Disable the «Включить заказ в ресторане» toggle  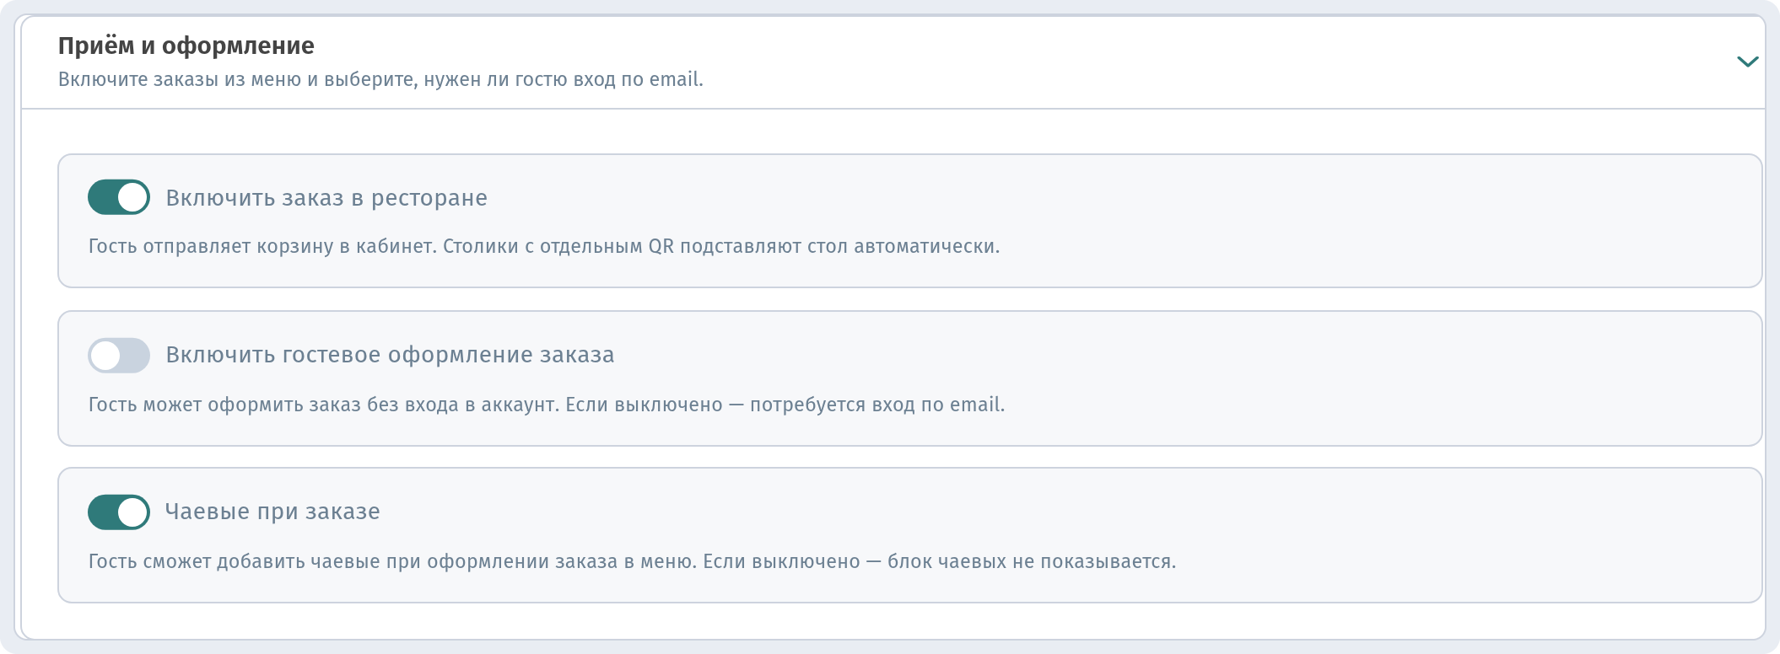[x=119, y=197]
